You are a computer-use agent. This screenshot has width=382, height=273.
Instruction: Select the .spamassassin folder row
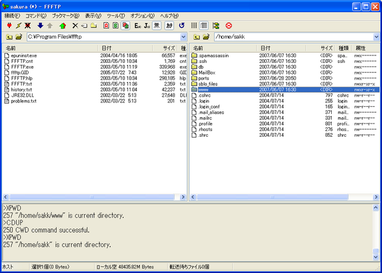pyautogui.click(x=285, y=55)
